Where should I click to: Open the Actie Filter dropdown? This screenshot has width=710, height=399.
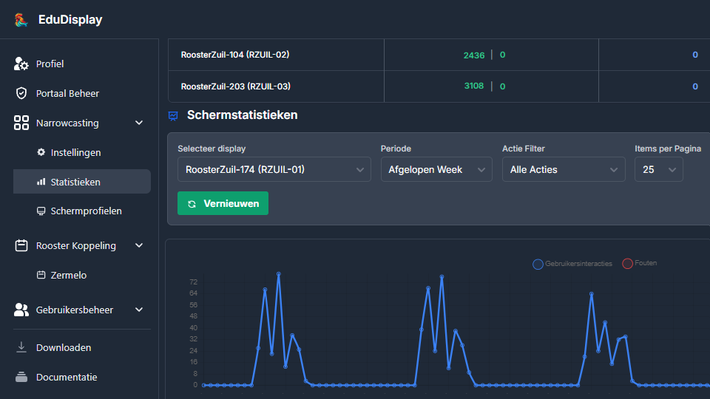coord(564,170)
